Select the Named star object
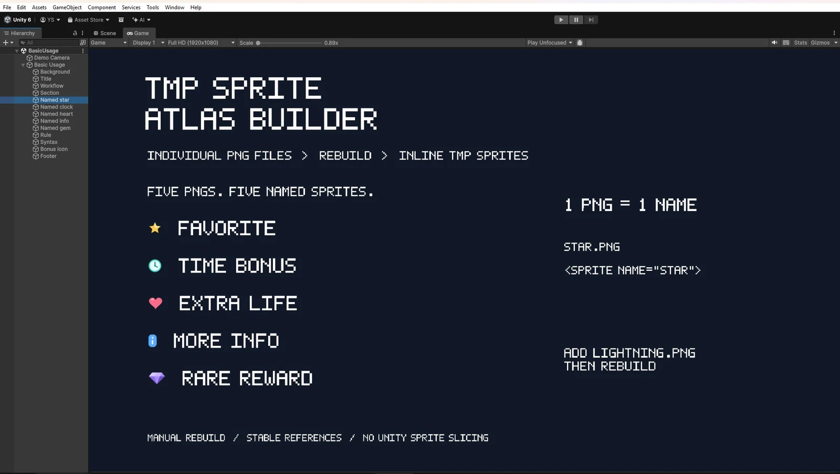This screenshot has width=840, height=474. [55, 100]
